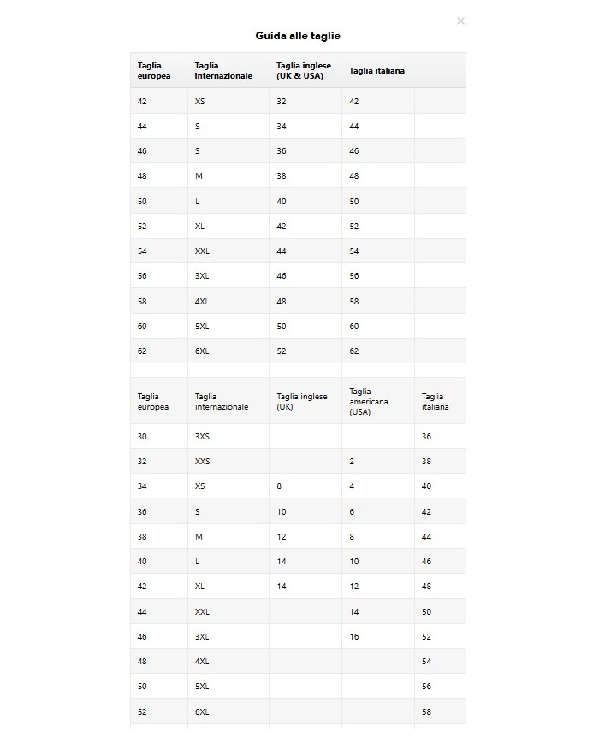Click the 'Taglia inglese (UK)' column header
This screenshot has width=599, height=743.
pos(302,402)
